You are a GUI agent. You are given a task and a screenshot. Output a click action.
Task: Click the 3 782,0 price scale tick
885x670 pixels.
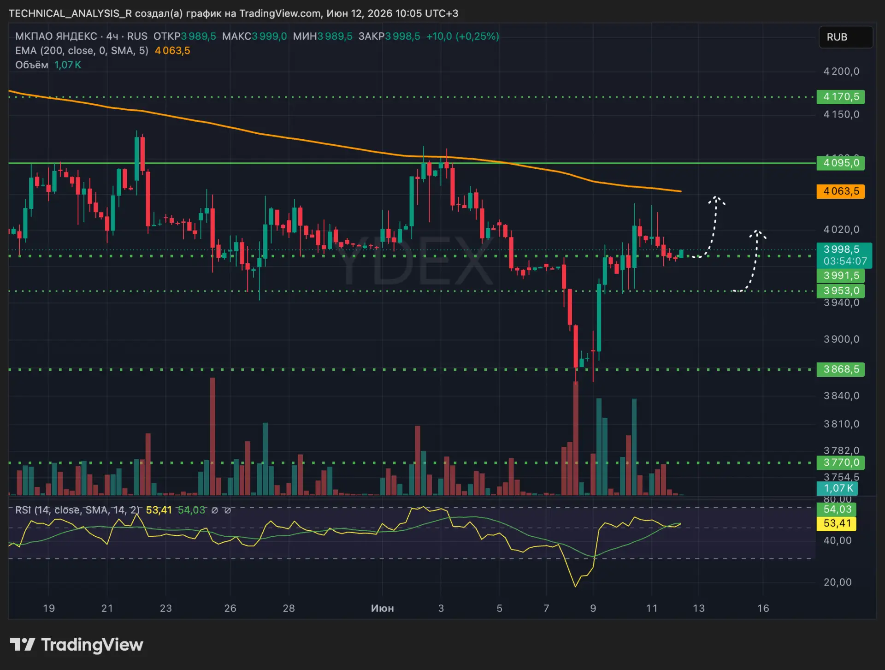click(841, 451)
